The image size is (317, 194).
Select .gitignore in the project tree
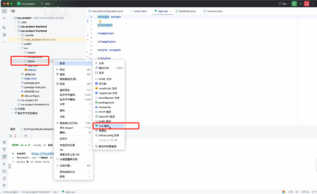coord(28,74)
